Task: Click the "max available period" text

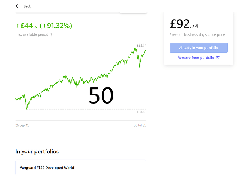Action: [x=32, y=34]
